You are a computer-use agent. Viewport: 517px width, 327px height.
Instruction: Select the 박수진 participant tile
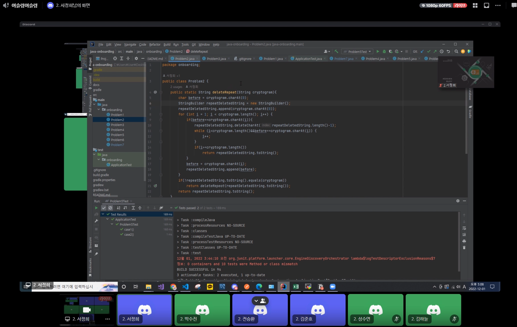click(202, 310)
